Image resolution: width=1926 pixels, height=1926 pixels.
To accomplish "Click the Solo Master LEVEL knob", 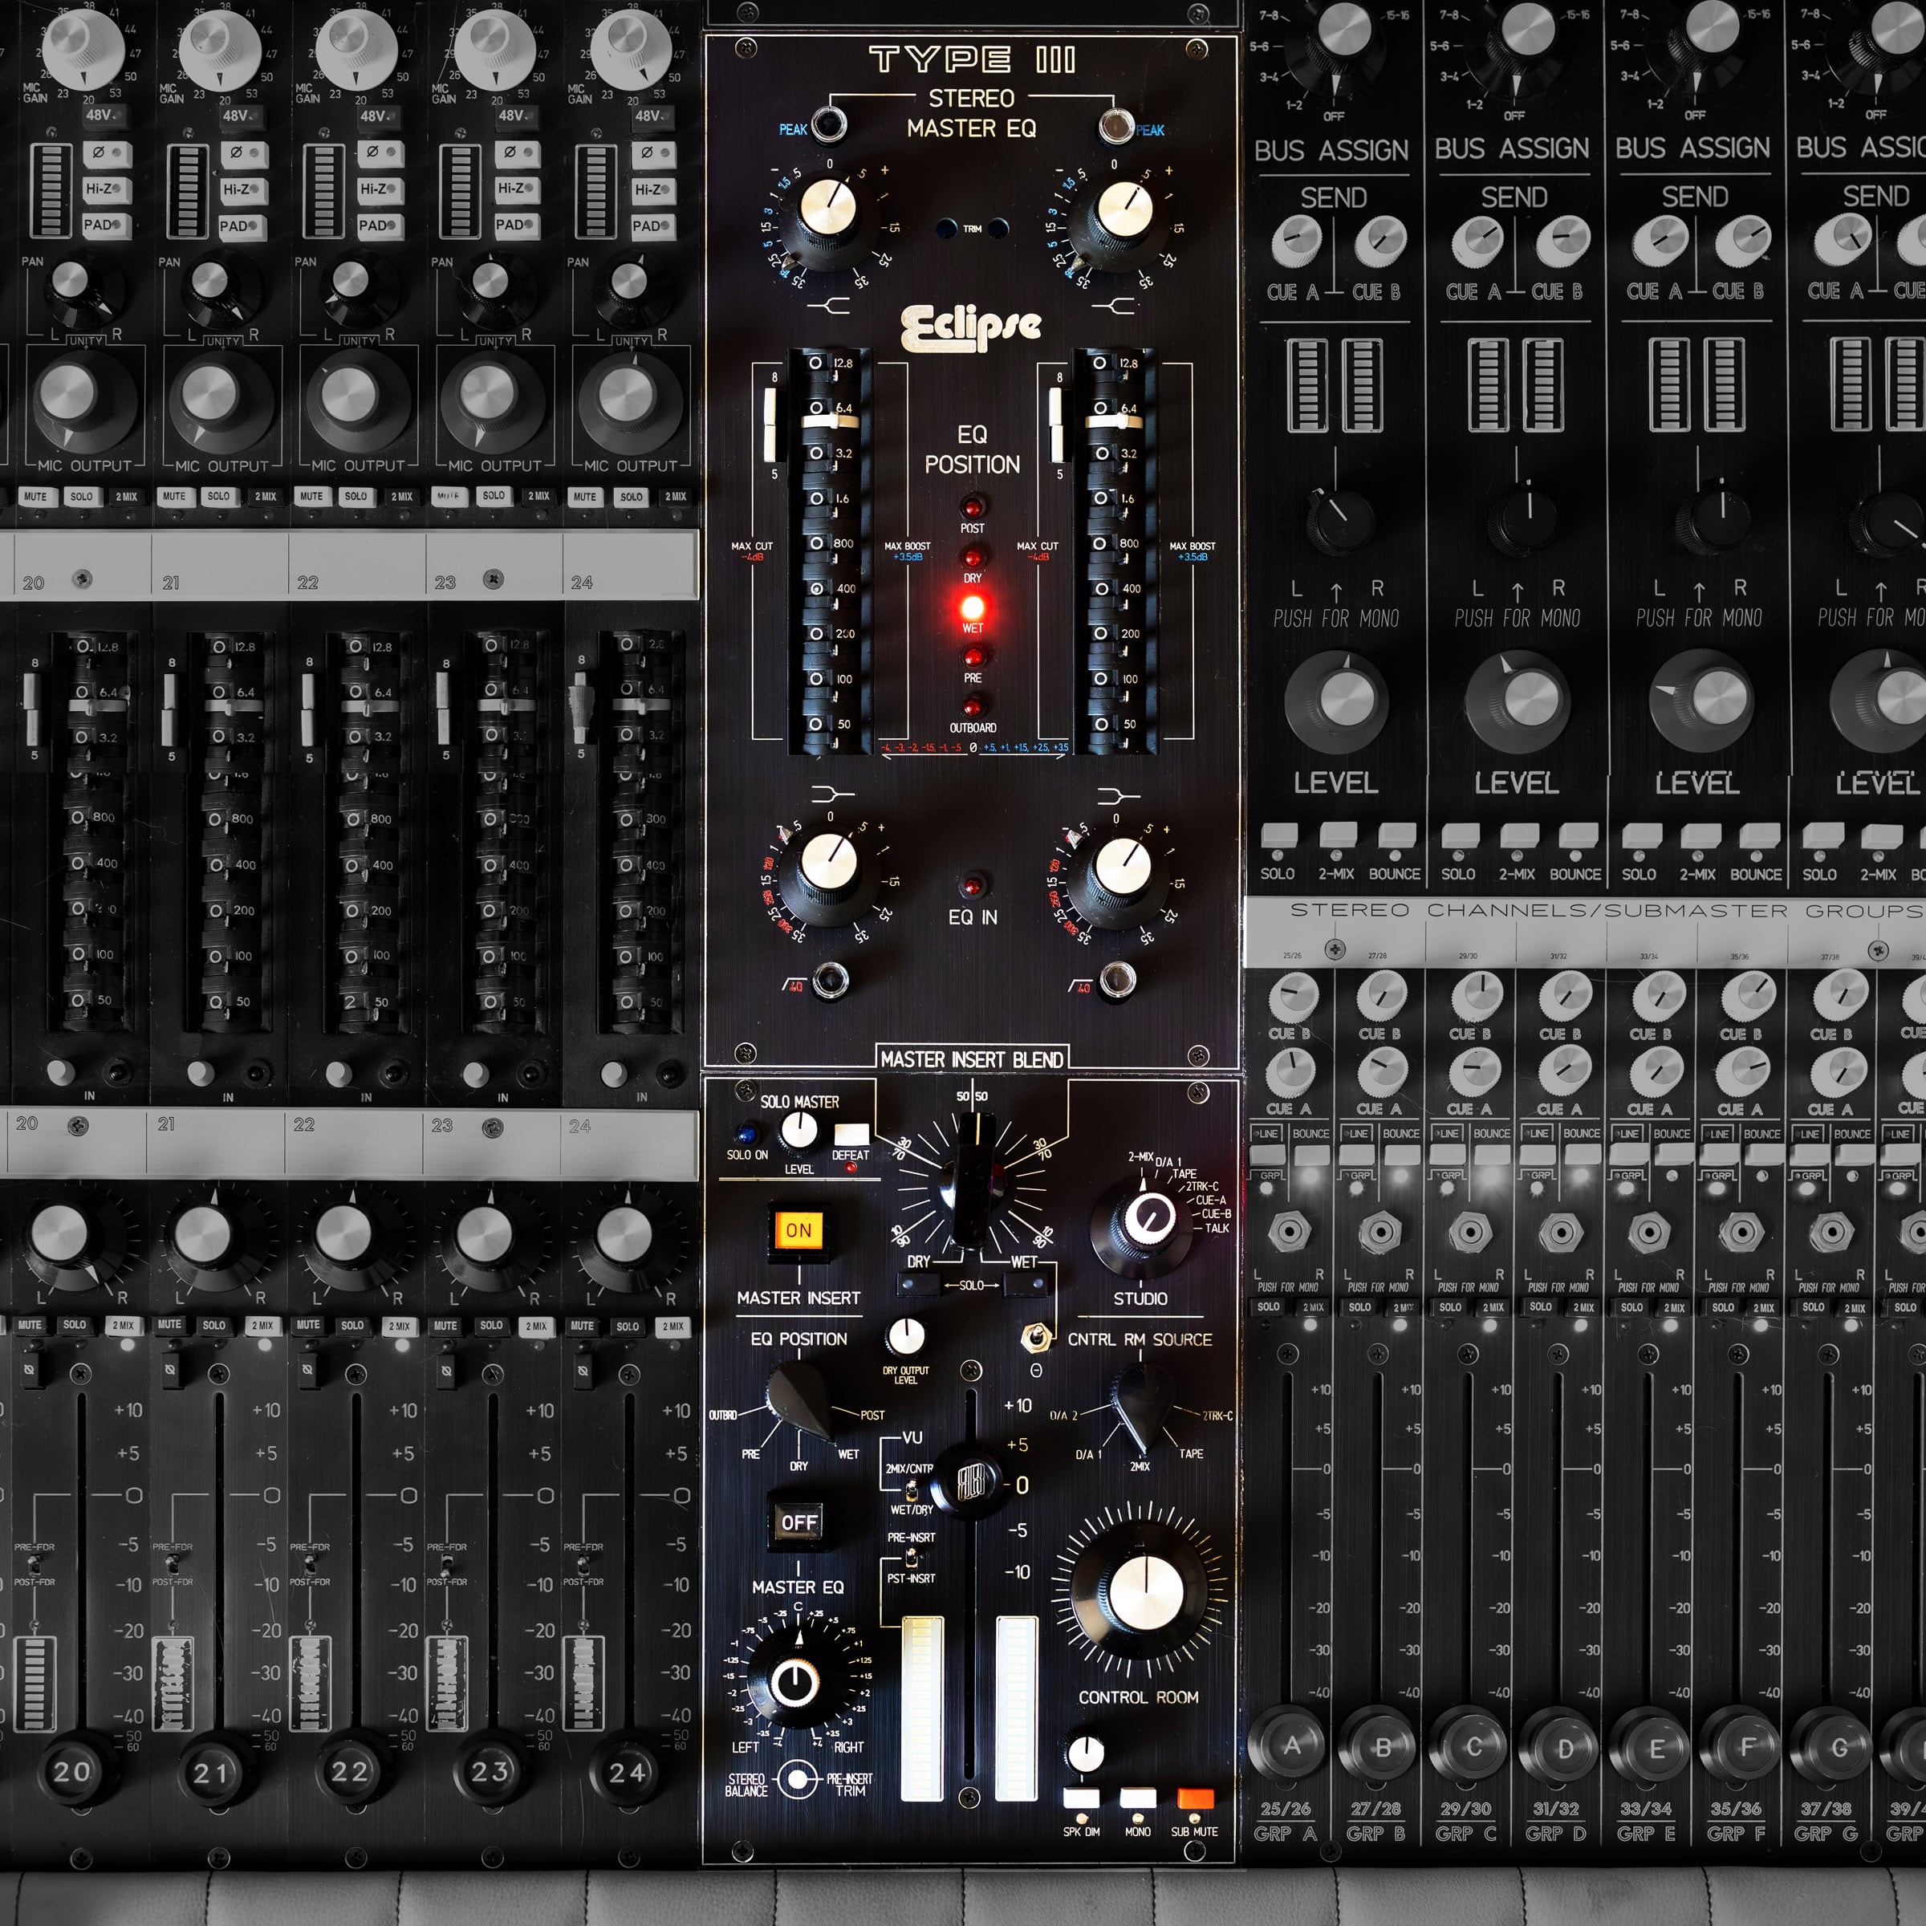I will point(798,1132).
